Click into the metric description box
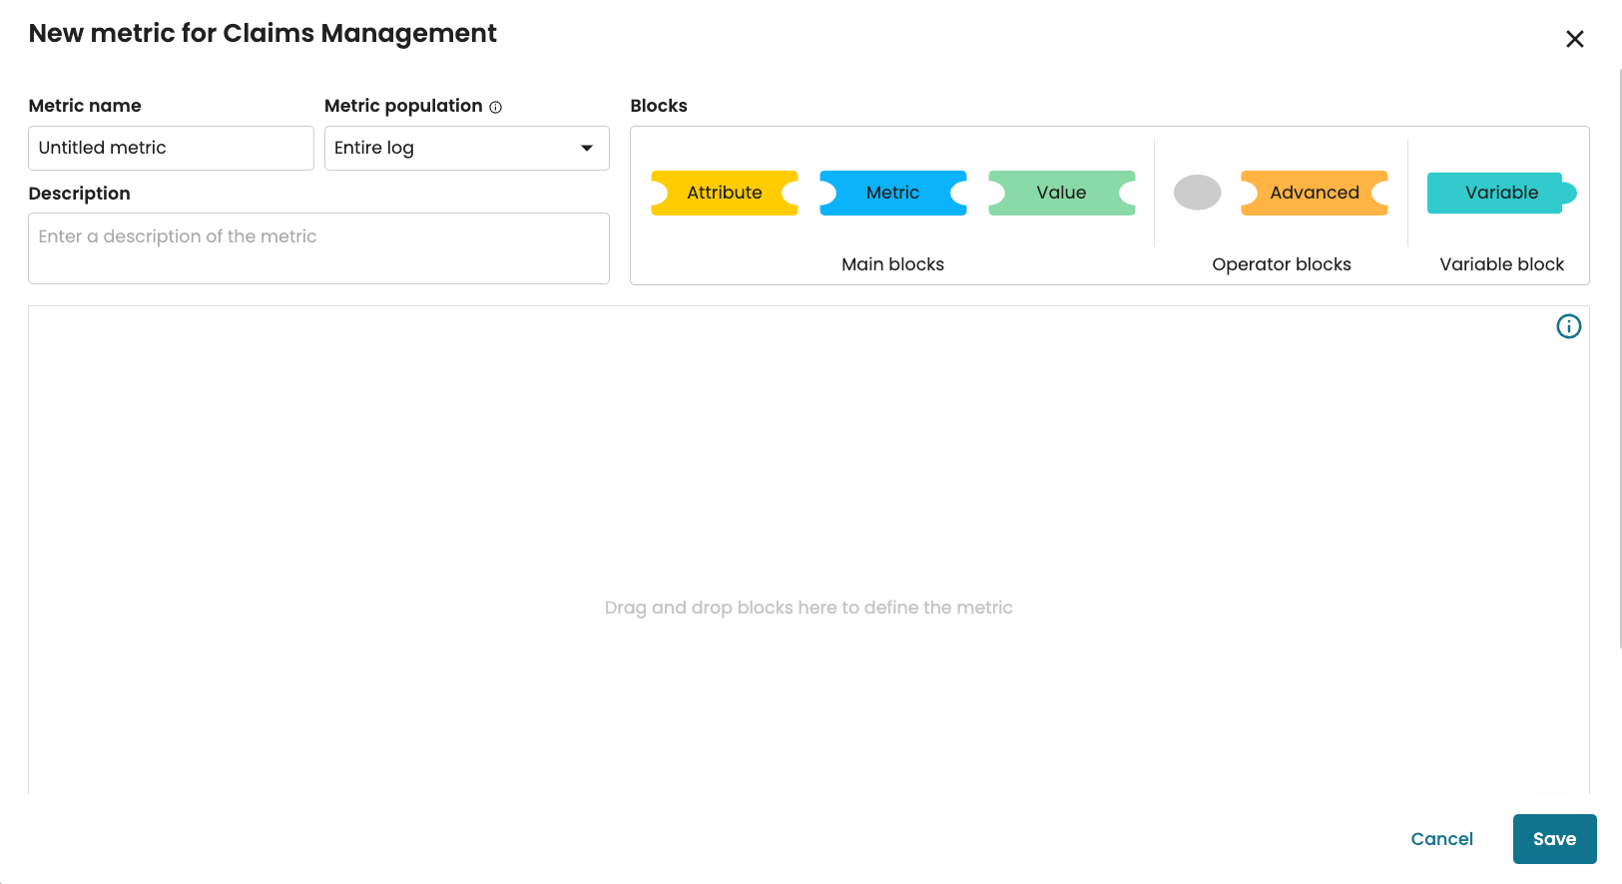The image size is (1622, 884). pyautogui.click(x=318, y=248)
